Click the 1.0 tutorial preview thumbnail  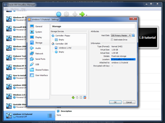147,37
